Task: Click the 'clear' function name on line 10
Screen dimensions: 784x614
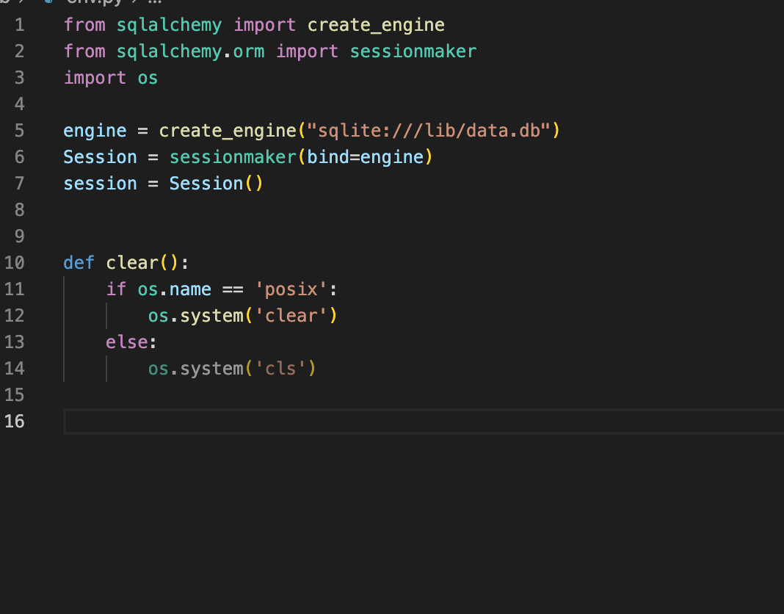Action: point(132,263)
